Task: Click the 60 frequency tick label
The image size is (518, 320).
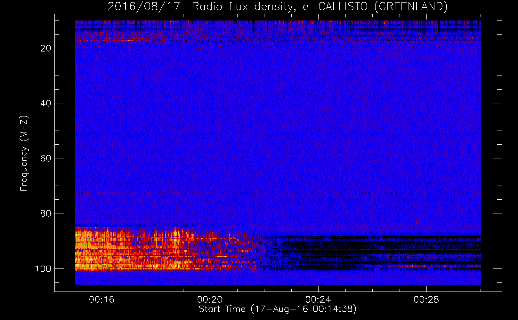Action: pyautogui.click(x=46, y=158)
